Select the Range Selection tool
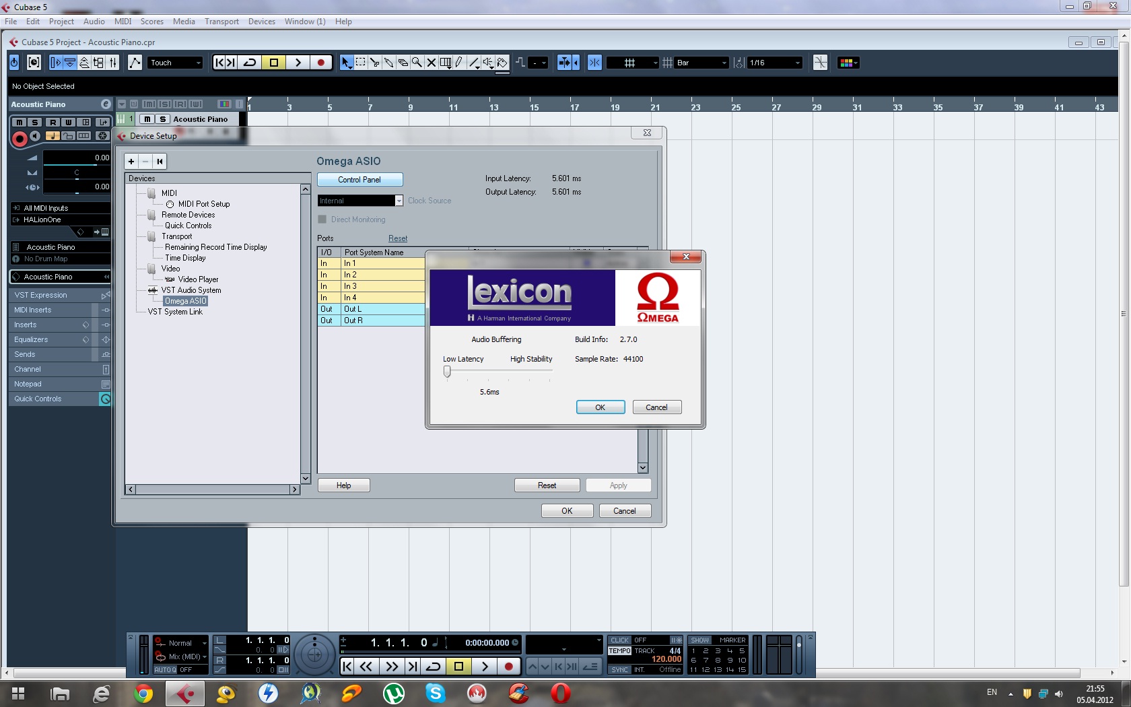Viewport: 1131px width, 707px height. point(360,63)
